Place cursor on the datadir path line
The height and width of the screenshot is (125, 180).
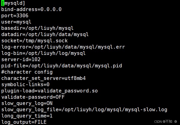pyautogui.click(x=45, y=35)
